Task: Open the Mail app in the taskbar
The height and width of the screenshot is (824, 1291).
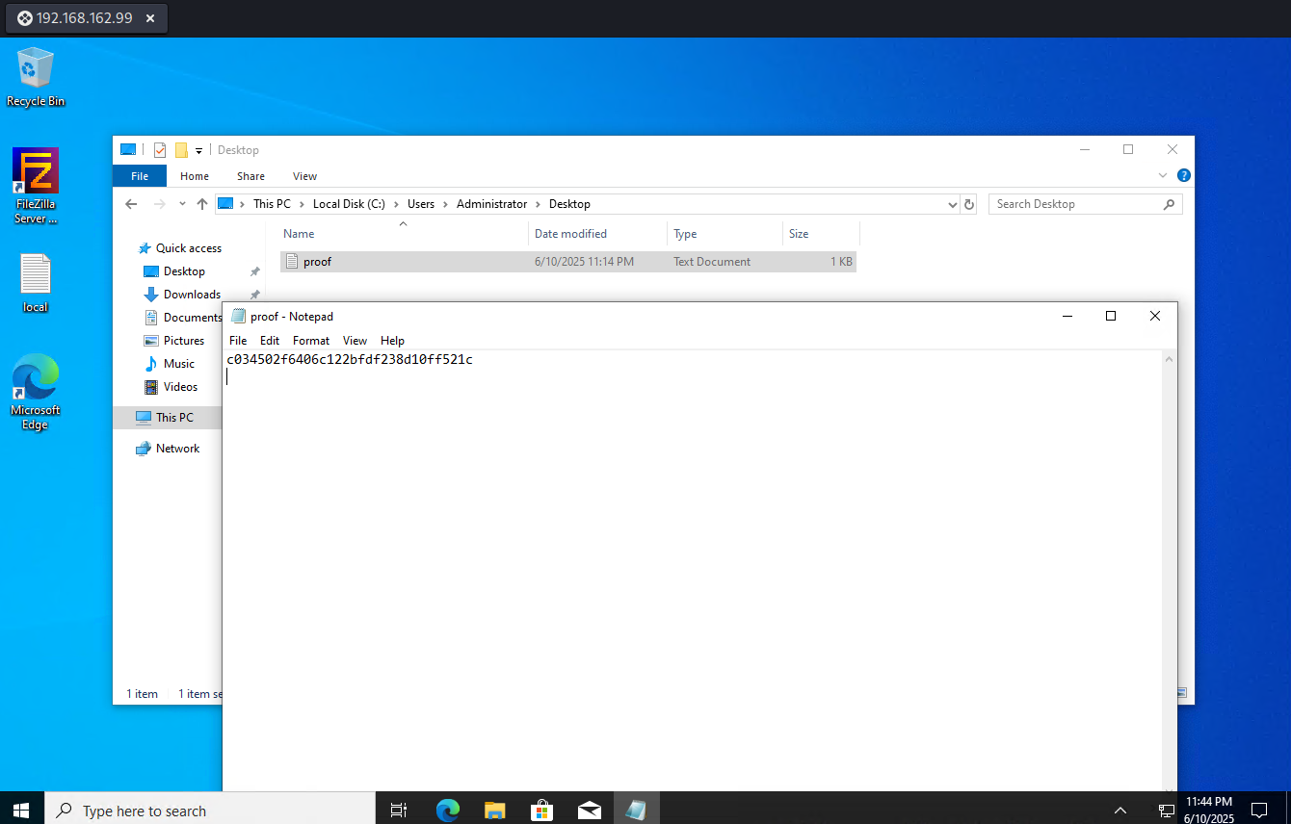Action: [x=590, y=811]
